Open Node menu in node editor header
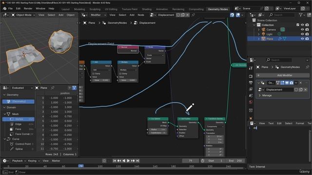Screen dimensions: 312x175 (x=141, y=15)
